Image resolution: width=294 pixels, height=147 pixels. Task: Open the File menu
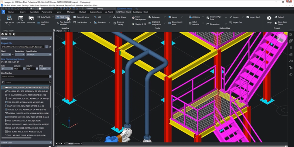(5, 5)
